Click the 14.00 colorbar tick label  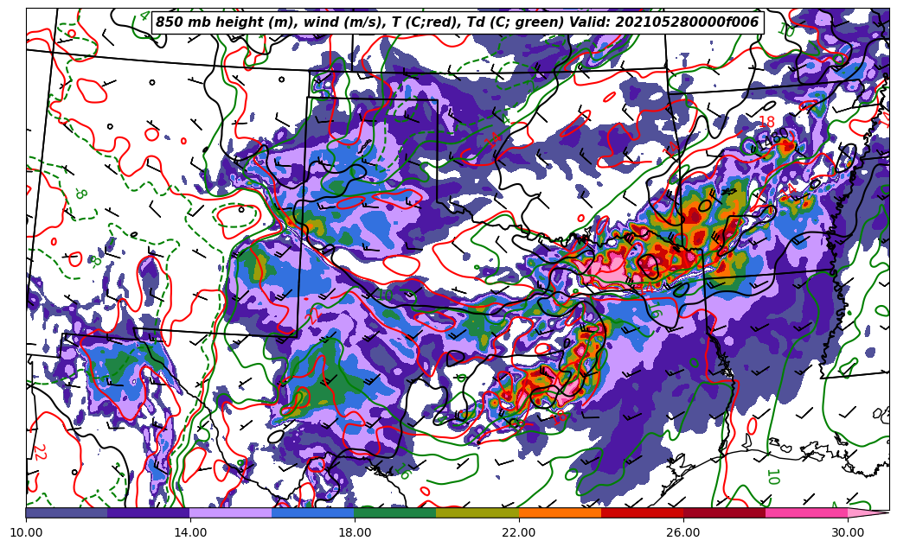190,532
